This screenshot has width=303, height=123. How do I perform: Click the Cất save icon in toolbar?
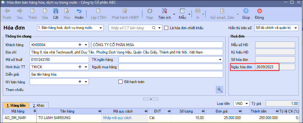56,11
